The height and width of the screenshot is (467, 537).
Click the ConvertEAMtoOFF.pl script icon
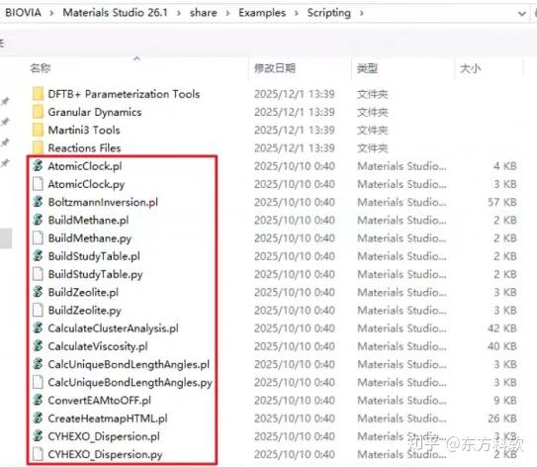[x=38, y=400]
